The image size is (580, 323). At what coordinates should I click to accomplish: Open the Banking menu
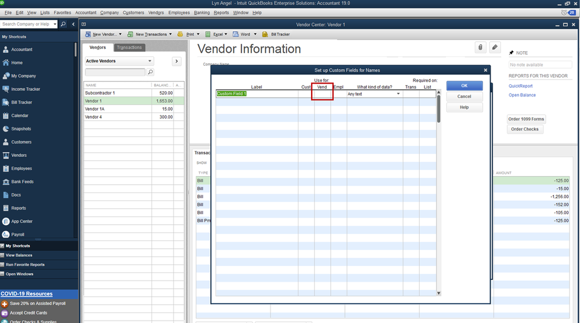[201, 13]
